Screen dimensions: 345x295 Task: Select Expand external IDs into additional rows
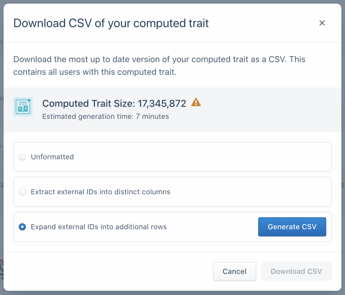[x=22, y=227]
